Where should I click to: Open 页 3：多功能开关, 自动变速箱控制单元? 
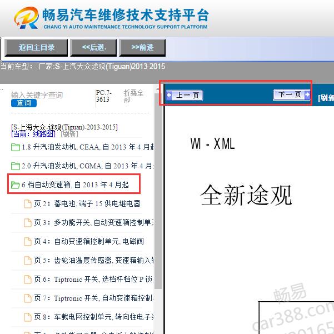coord(94,223)
